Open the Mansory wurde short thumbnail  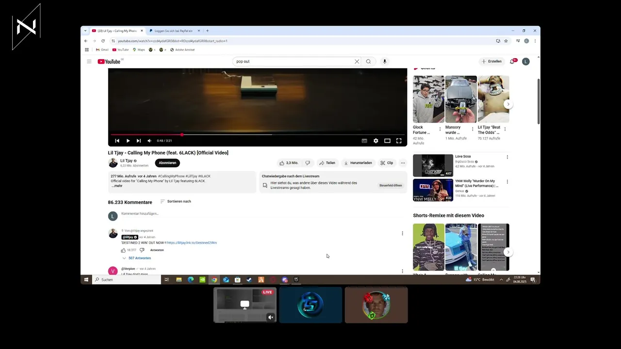coord(461,99)
